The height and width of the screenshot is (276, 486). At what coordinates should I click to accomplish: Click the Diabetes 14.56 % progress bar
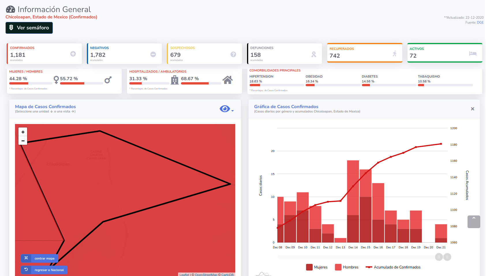tap(389, 85)
